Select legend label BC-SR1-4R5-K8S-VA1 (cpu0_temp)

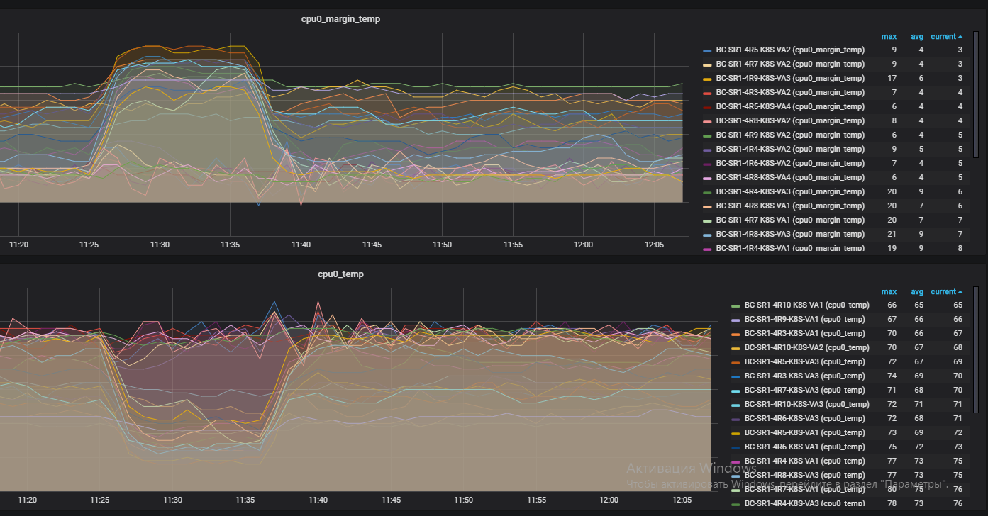[x=805, y=432]
